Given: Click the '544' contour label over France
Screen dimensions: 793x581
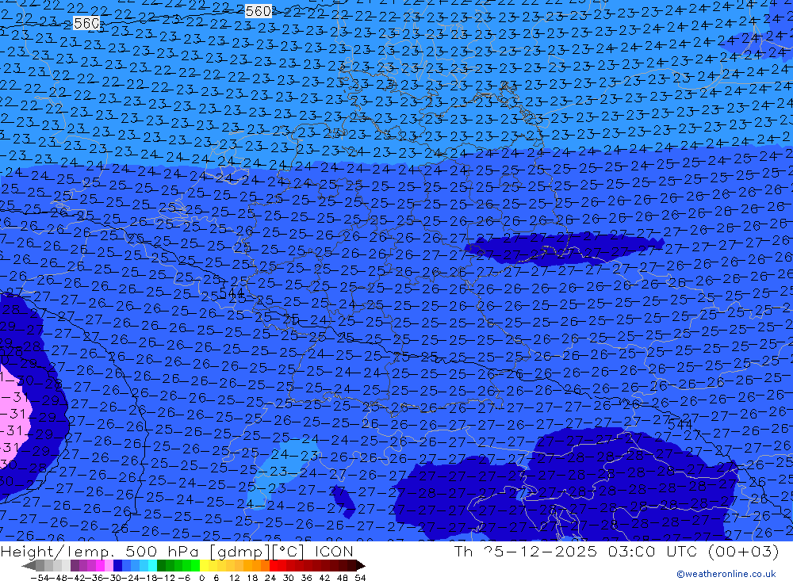Looking at the screenshot, I should [x=232, y=293].
